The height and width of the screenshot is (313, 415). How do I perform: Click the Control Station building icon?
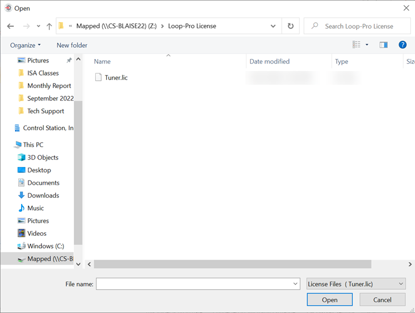point(17,128)
